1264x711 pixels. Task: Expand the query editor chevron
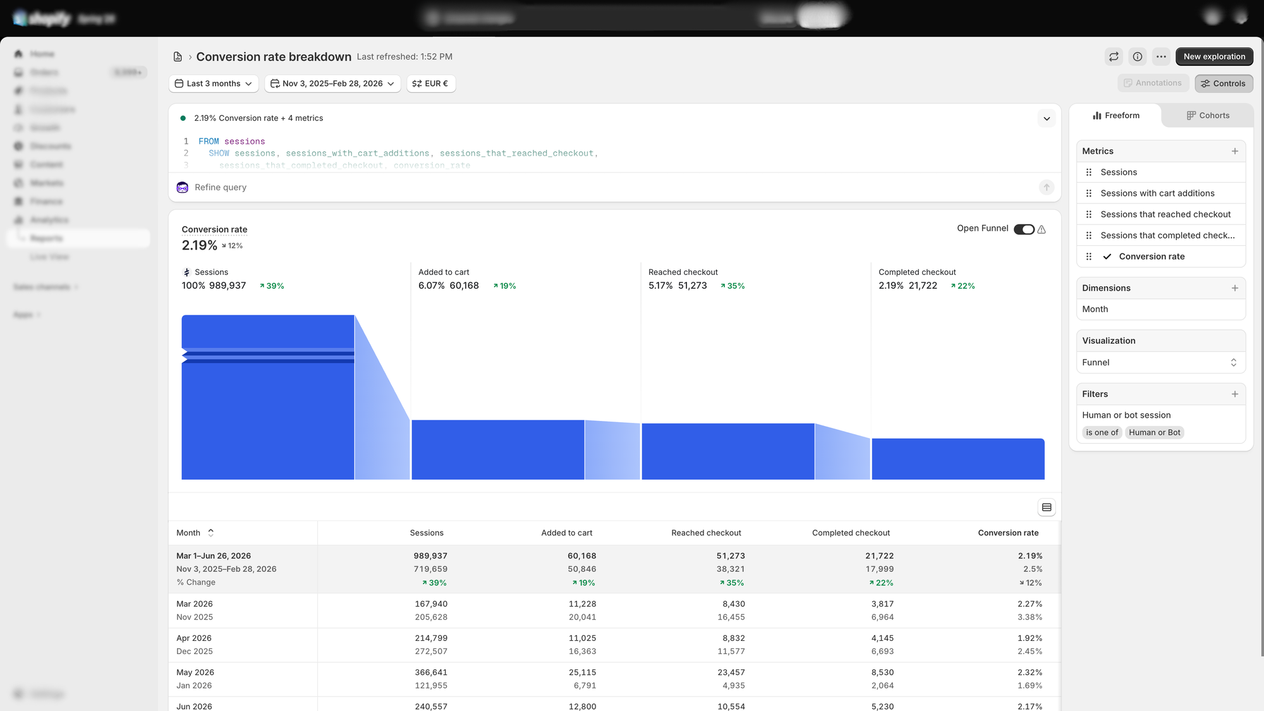[x=1047, y=119]
